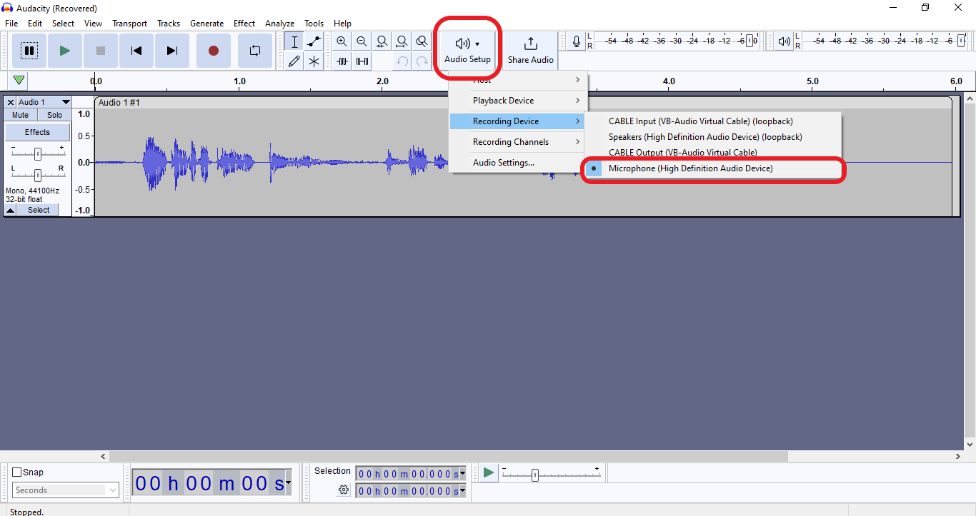Adjust the playback level slider thumb
The width and height of the screenshot is (976, 516).
click(x=961, y=41)
